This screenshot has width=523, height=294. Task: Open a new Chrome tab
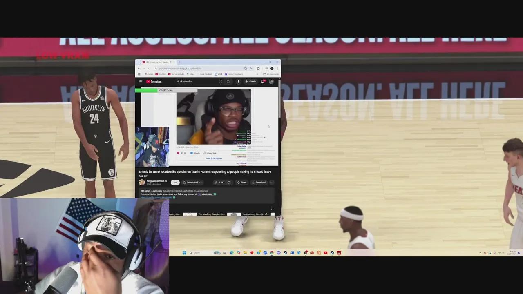click(x=179, y=62)
